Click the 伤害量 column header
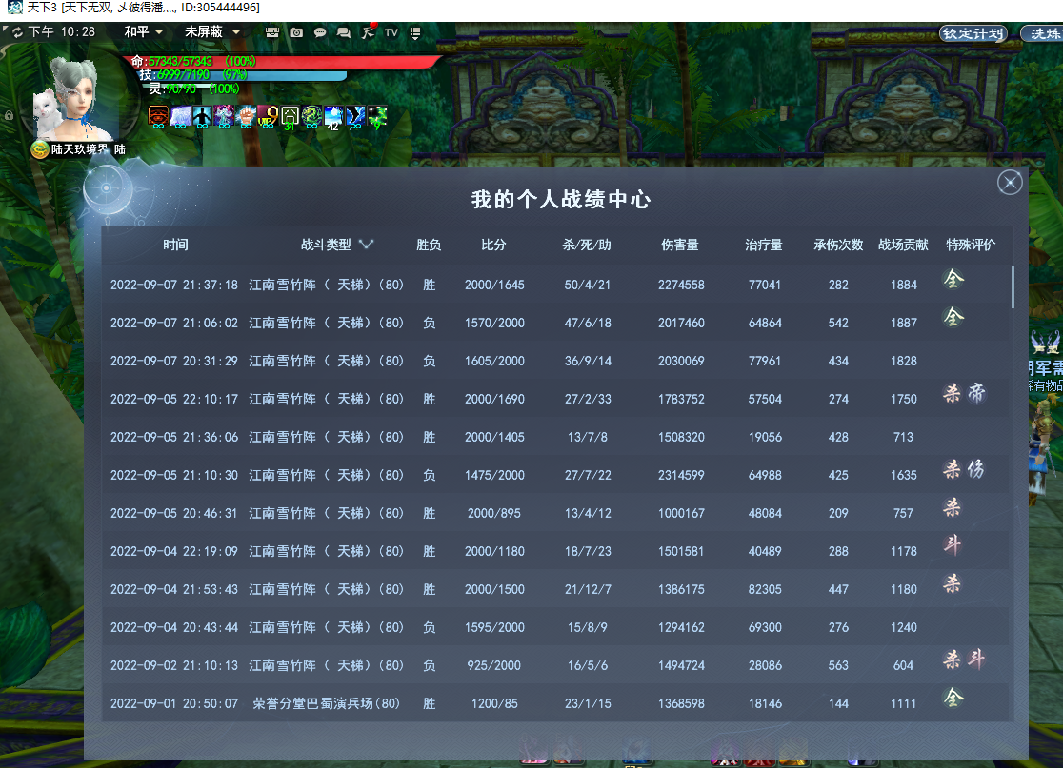Image resolution: width=1063 pixels, height=768 pixels. (x=680, y=245)
